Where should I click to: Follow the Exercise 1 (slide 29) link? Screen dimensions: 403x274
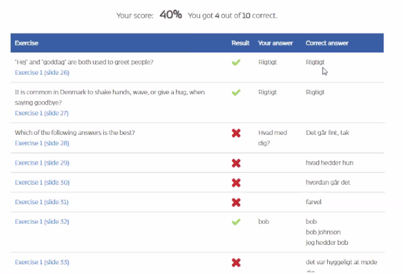tap(42, 163)
